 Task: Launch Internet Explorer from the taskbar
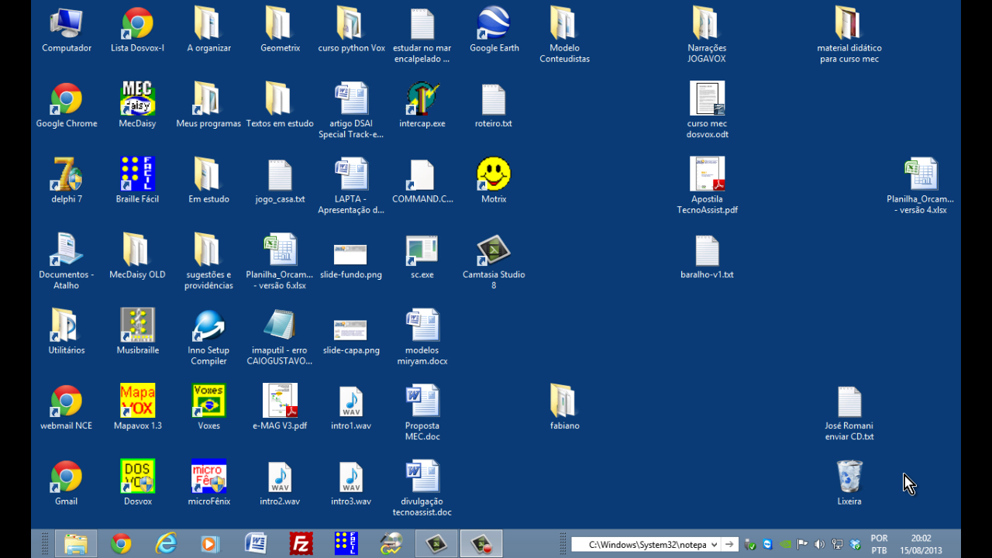click(166, 544)
